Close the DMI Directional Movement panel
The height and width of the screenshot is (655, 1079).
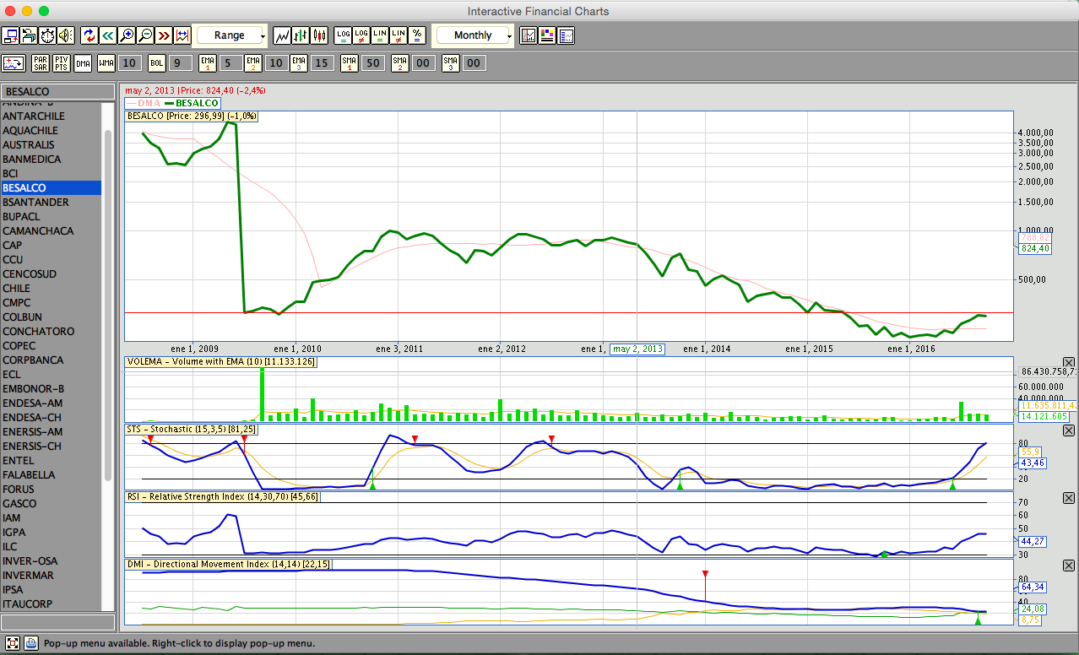(1069, 566)
